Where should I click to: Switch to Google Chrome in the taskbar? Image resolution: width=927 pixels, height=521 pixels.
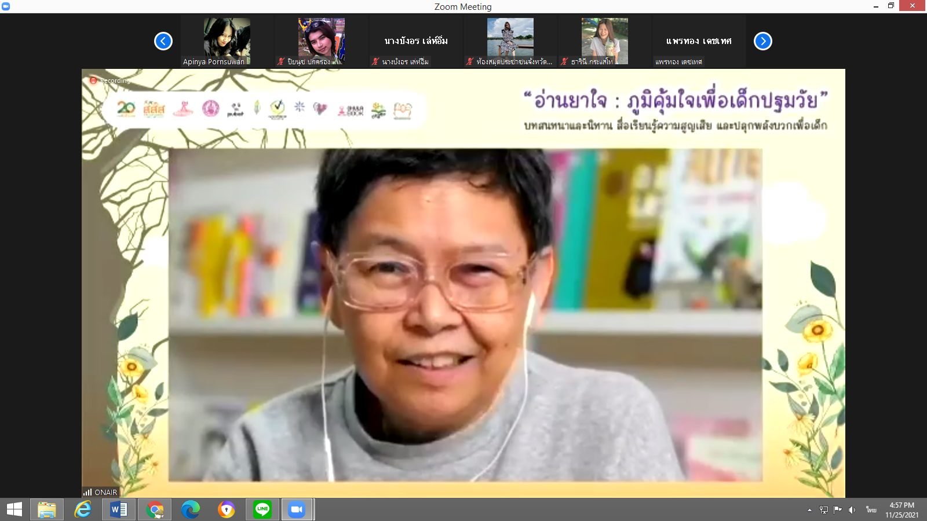(155, 509)
